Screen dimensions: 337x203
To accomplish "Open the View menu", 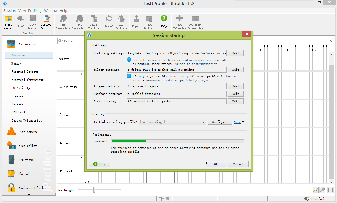I will 22,10.
